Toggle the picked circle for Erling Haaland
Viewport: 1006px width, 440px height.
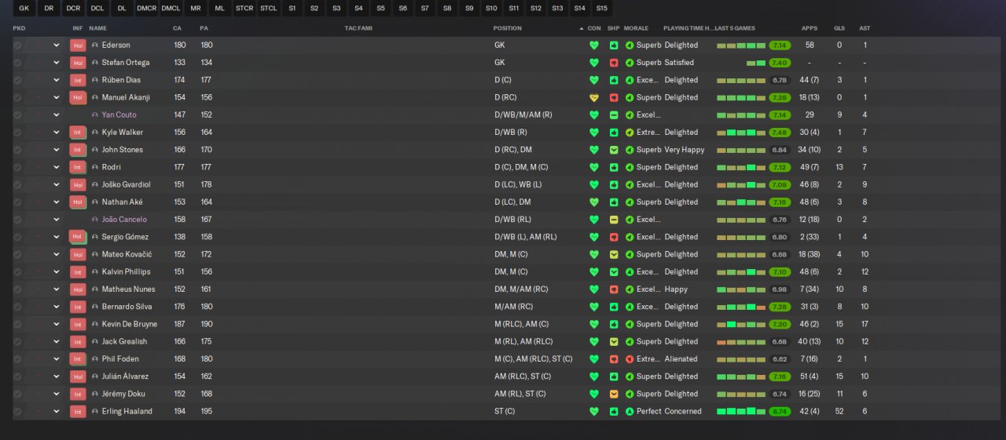[17, 411]
